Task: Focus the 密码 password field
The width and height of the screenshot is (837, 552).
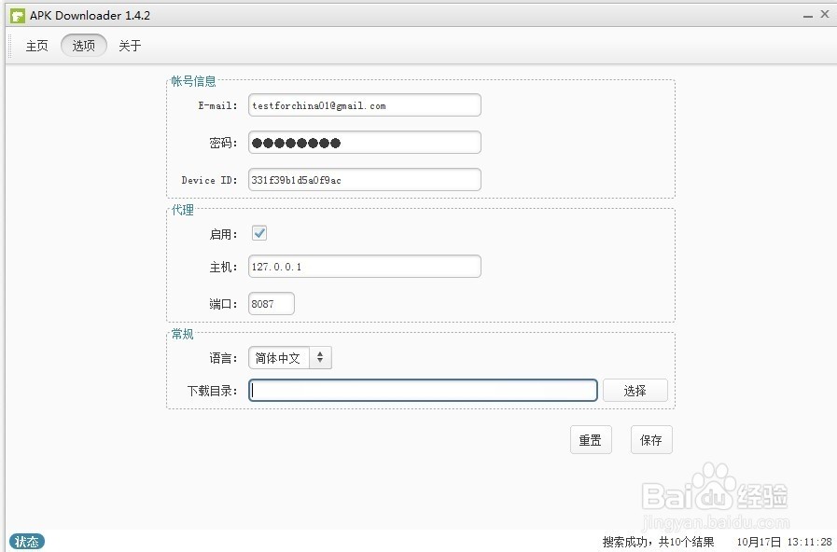Action: [364, 143]
